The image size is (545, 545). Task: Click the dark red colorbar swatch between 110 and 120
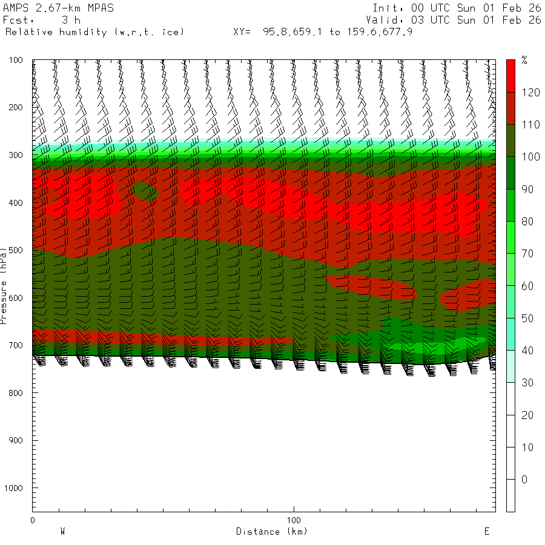pyautogui.click(x=510, y=108)
